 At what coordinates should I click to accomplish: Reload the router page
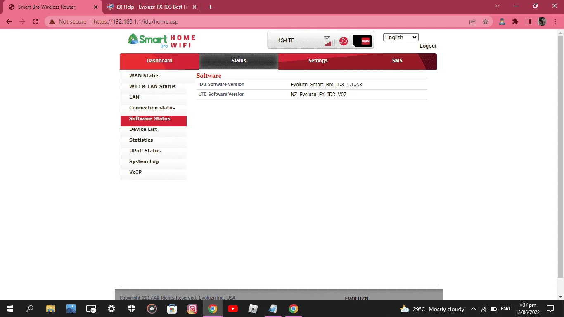point(36,21)
